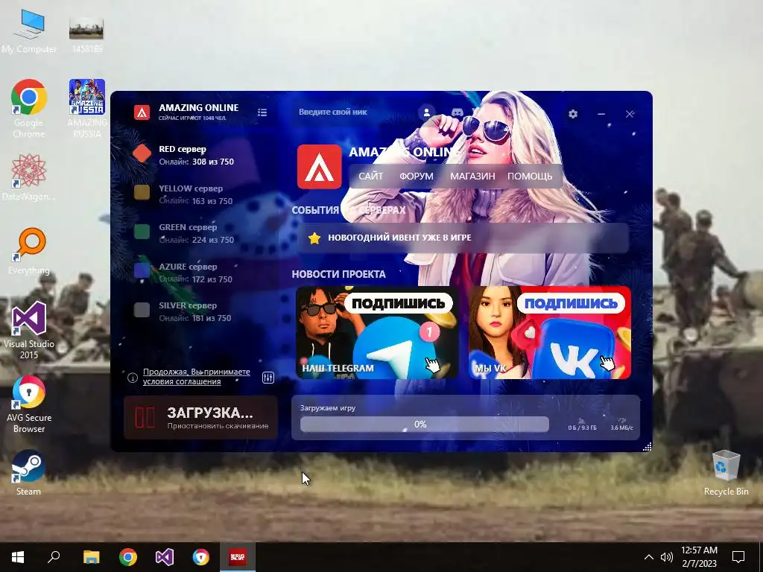
Task: Click the Amazing Online taskbar button
Action: coord(238,557)
